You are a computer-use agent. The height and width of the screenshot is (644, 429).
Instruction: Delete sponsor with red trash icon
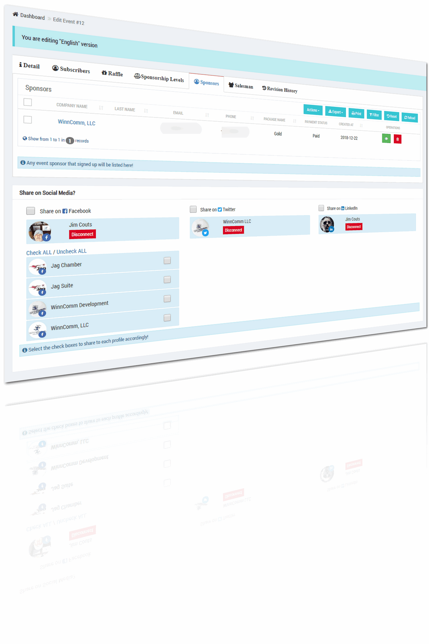point(397,139)
